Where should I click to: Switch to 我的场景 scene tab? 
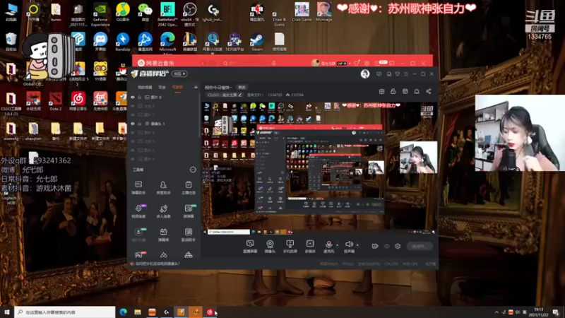(145, 87)
